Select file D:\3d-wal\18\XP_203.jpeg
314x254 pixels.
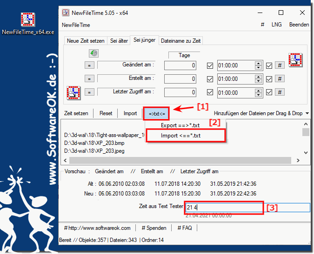coord(94,151)
